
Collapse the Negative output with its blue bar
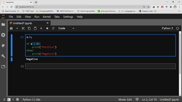(x=12, y=59)
